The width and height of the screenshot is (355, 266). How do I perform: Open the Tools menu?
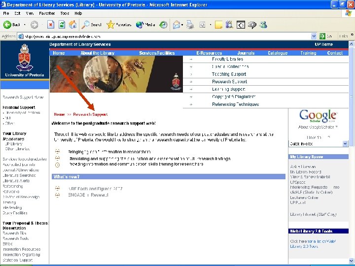click(65, 13)
